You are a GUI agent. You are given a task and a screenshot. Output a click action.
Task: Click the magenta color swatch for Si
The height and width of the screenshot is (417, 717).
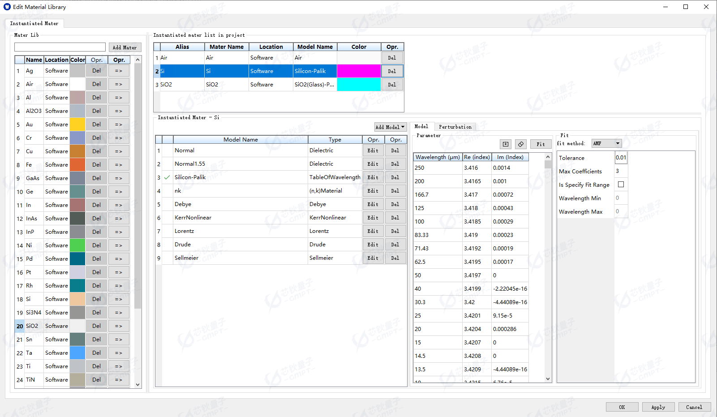click(x=359, y=71)
